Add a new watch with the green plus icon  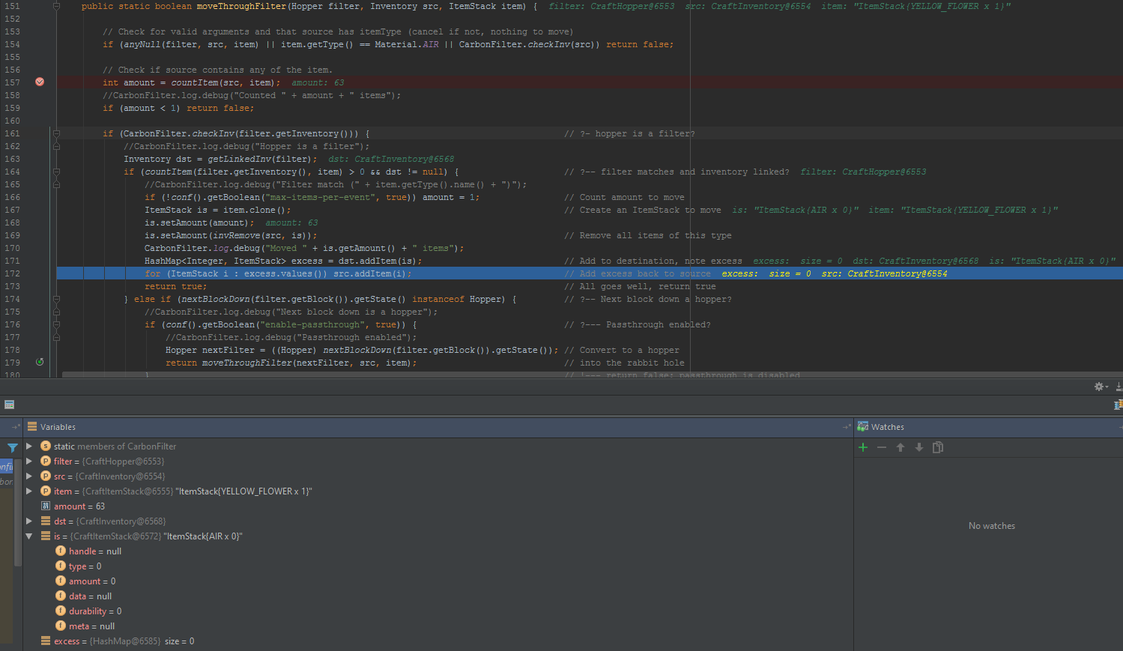coord(862,447)
